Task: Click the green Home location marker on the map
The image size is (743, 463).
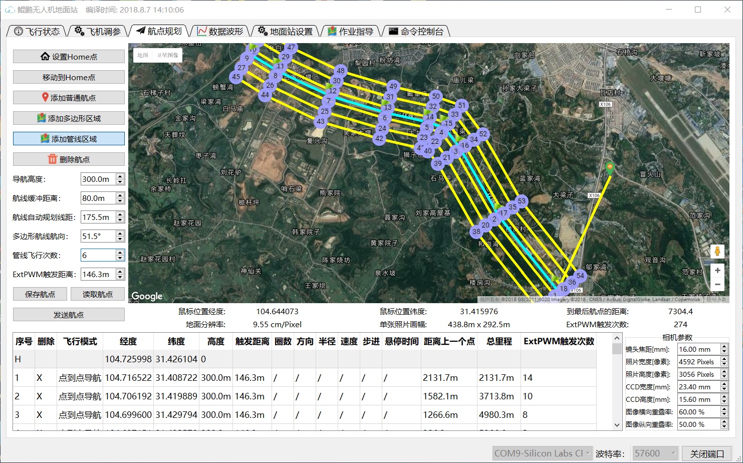Action: pyautogui.click(x=610, y=168)
